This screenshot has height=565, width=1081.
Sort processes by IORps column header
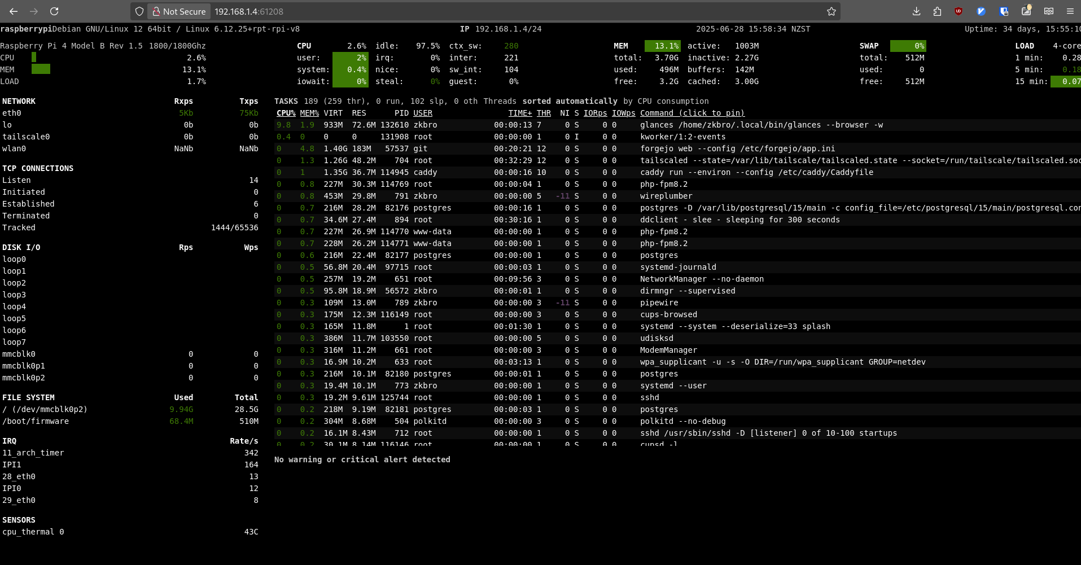[x=595, y=113]
